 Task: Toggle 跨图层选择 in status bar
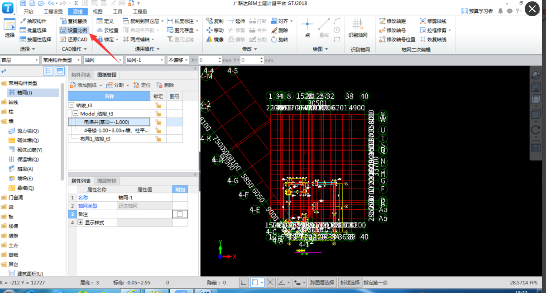(322, 283)
